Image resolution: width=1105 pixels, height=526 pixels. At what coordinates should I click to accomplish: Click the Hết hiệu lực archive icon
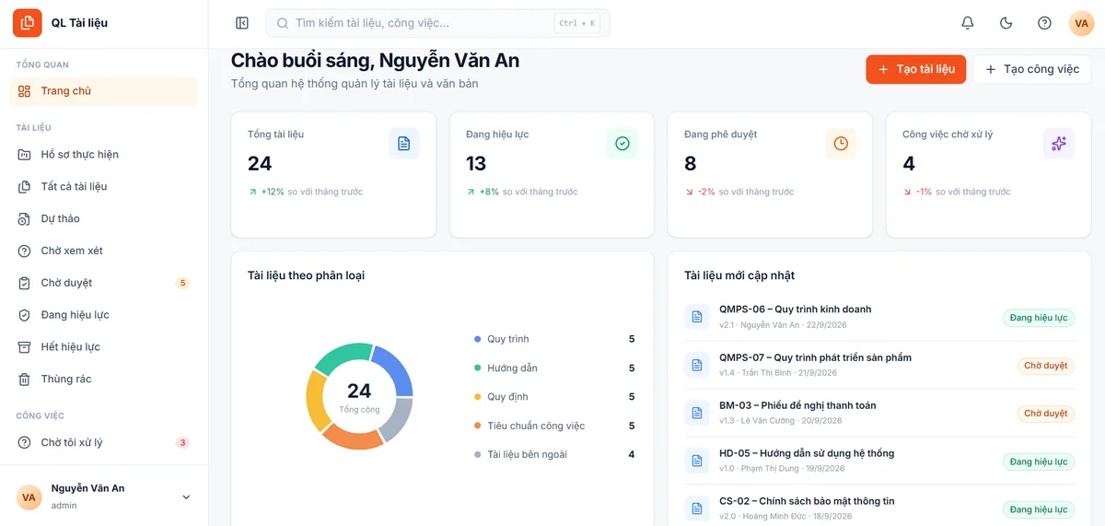coord(24,347)
